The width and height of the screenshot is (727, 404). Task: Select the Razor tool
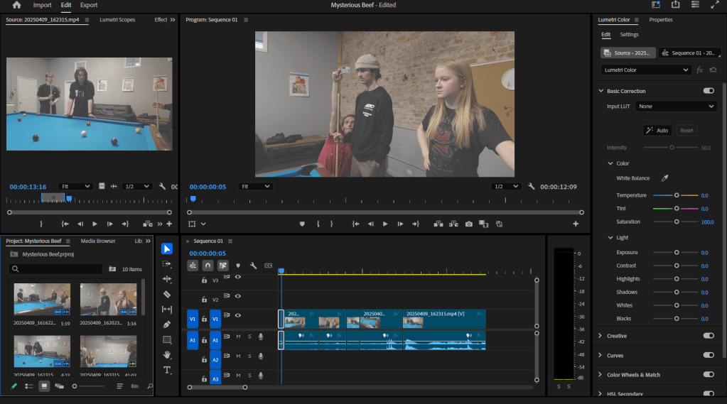tap(167, 294)
